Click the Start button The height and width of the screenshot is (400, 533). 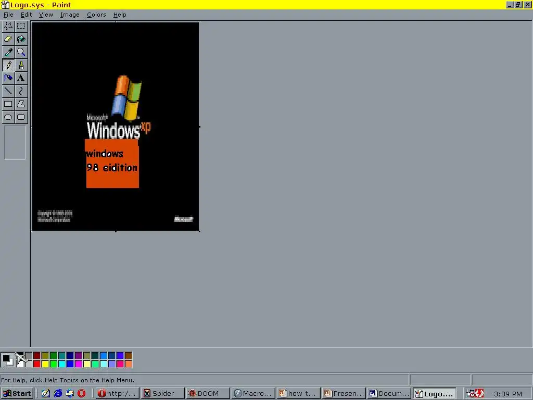coord(17,394)
